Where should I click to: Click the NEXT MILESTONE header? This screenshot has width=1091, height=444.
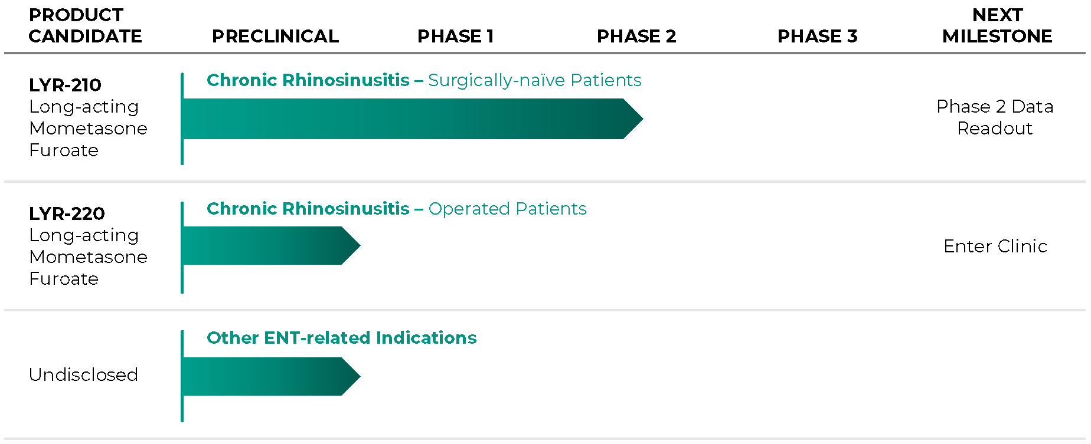(x=997, y=25)
